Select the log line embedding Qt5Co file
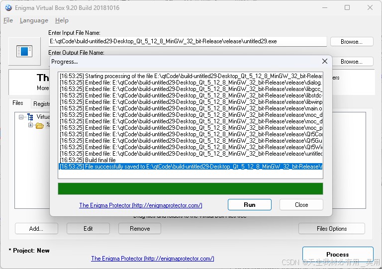Screen dimensions: 382x269 pyautogui.click(x=191, y=134)
